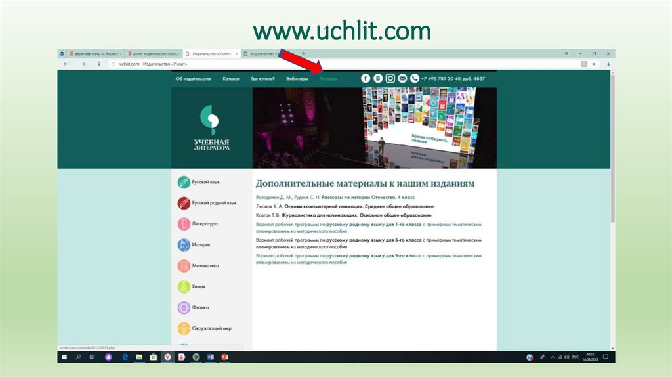Screen dimensions: 672x377
Task: Open Task View on the taskbar
Action: (x=92, y=357)
